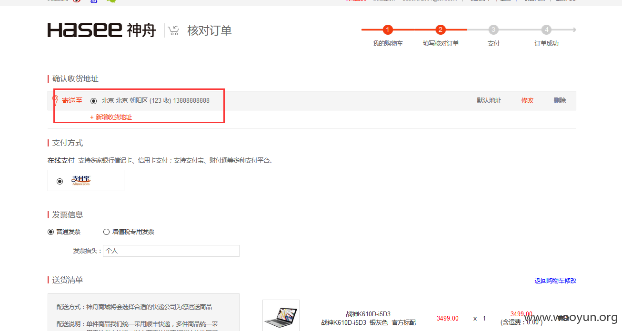Click + 新增收货地址 to add address
This screenshot has height=331, width=622.
111,117
